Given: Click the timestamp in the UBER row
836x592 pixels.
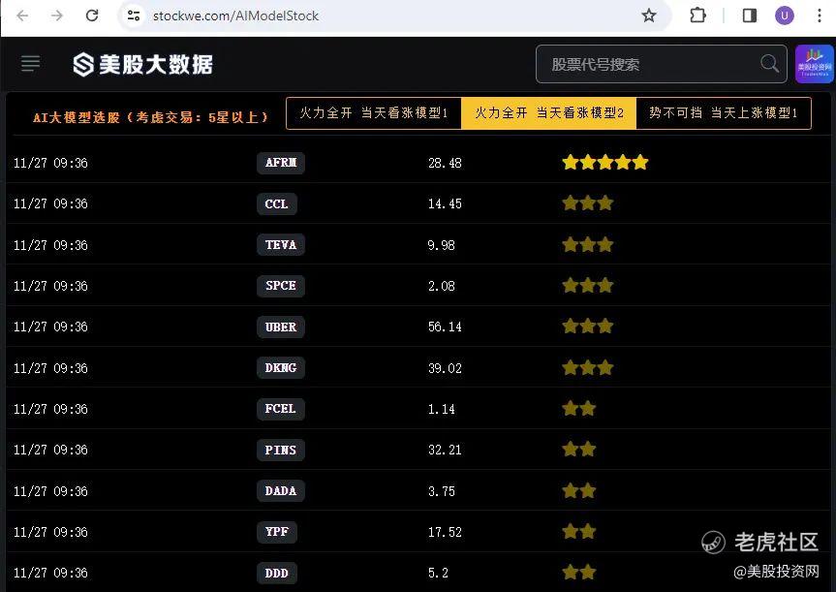Looking at the screenshot, I should click(50, 327).
